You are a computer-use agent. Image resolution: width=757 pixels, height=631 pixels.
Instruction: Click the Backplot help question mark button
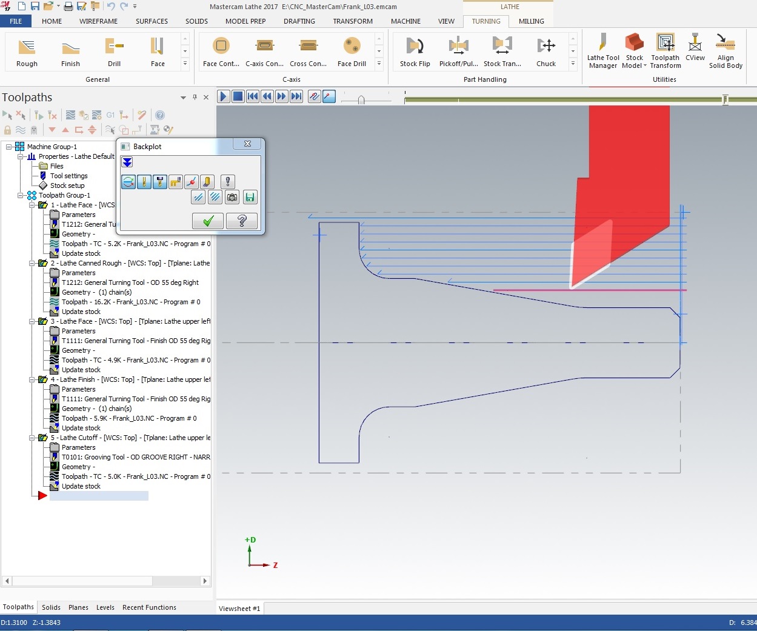(241, 221)
